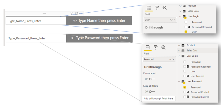Viewport: 221px width, 105px height.
Task: Click Add drillthrough fields here well
Action: tap(159, 98)
